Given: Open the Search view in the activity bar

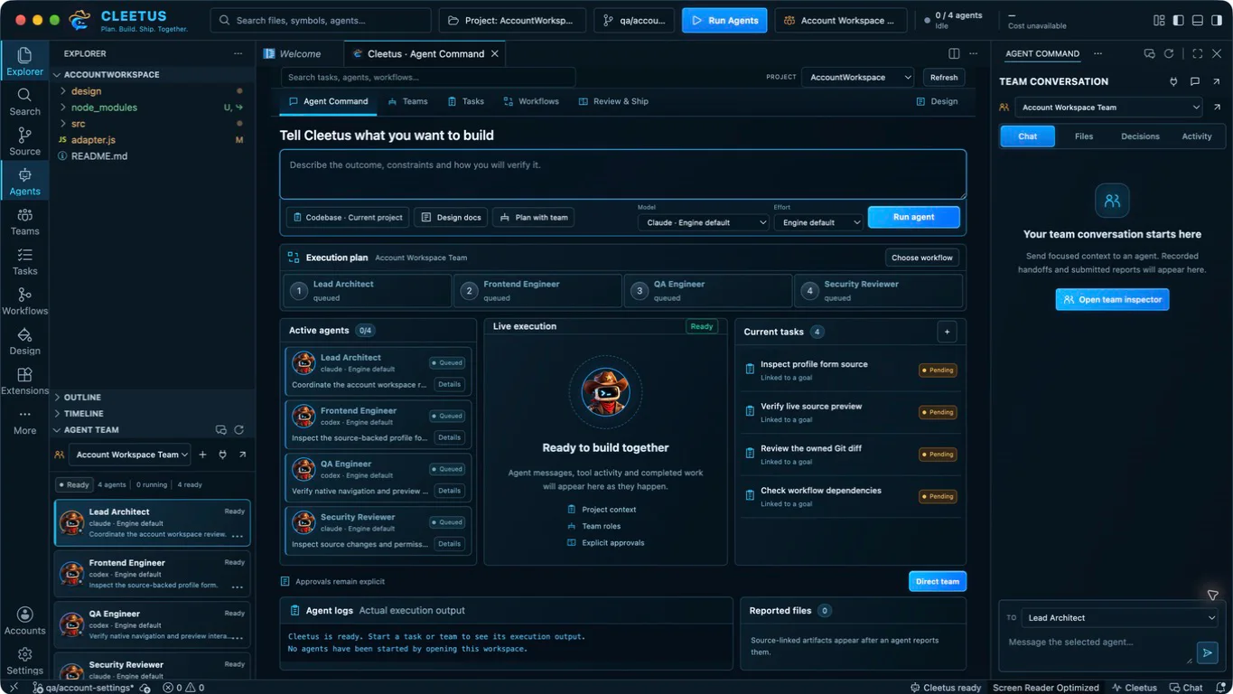Looking at the screenshot, I should [x=24, y=101].
